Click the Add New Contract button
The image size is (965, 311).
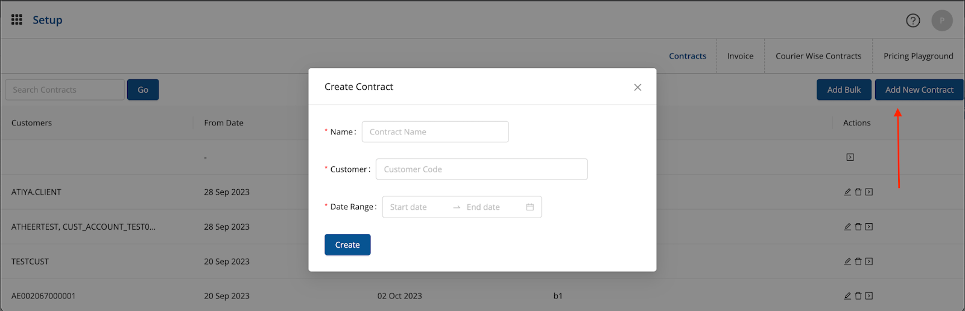pos(919,90)
